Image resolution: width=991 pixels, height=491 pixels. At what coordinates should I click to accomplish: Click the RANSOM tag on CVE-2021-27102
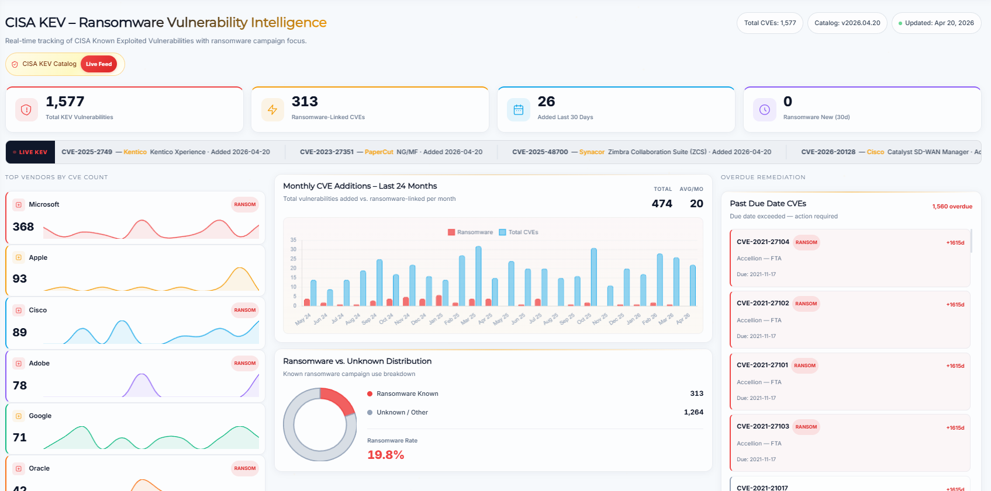tap(806, 304)
